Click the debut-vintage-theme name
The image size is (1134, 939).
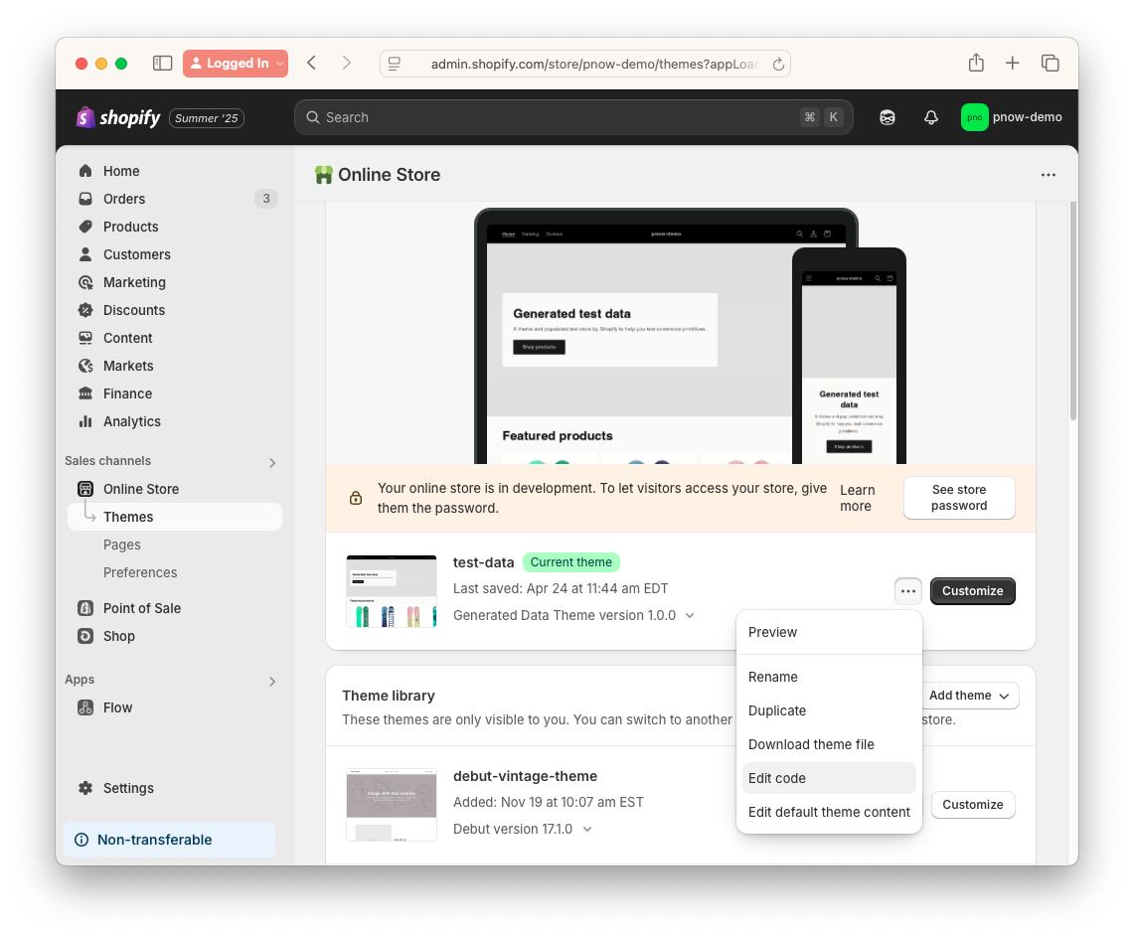pos(525,776)
